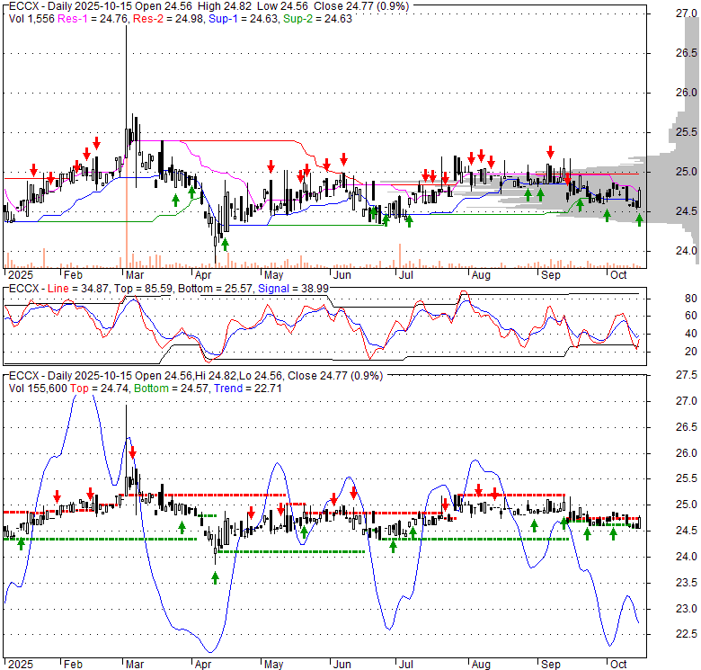Click the lowest green arrow in April, top chart
The height and width of the screenshot is (670, 701).
pos(225,243)
